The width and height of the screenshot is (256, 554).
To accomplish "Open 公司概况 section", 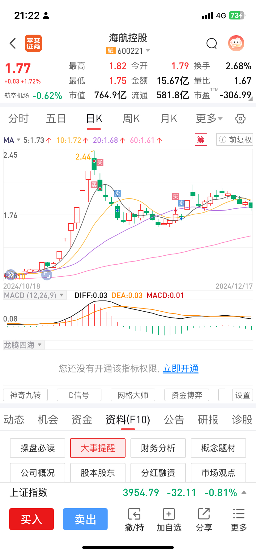I will point(37,473).
